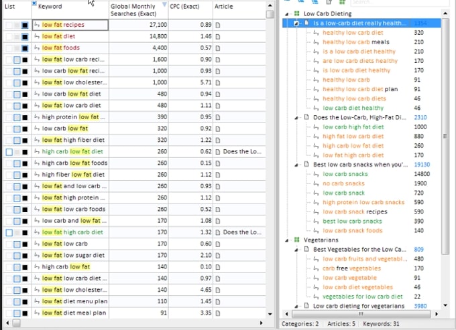
Task: Click the article page icon for low fat diet
Action: click(x=217, y=37)
